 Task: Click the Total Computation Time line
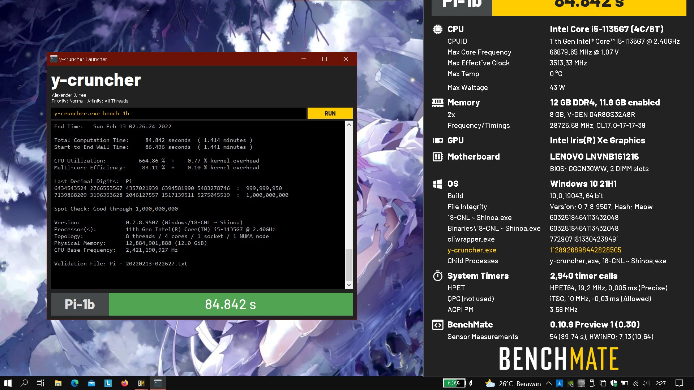coord(153,140)
